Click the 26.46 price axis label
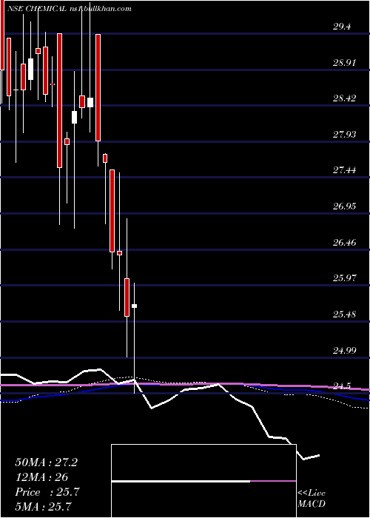This screenshot has height=518, width=370. [344, 243]
